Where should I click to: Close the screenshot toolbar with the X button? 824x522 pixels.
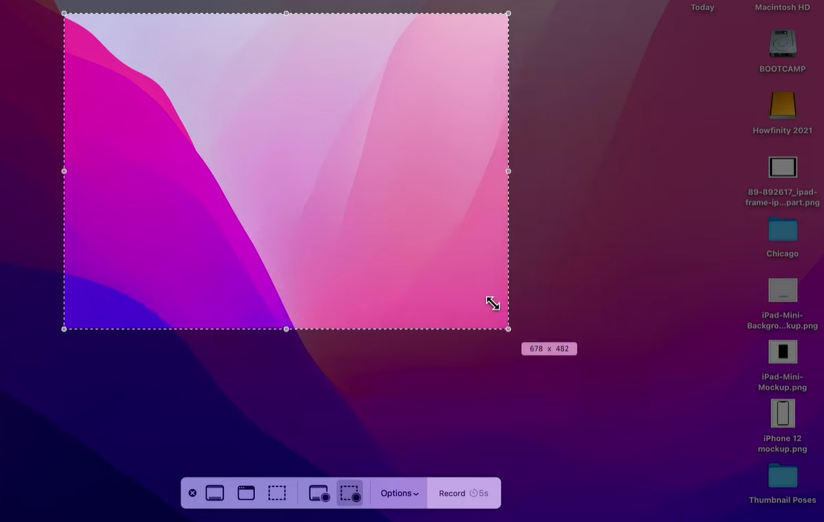coord(193,493)
